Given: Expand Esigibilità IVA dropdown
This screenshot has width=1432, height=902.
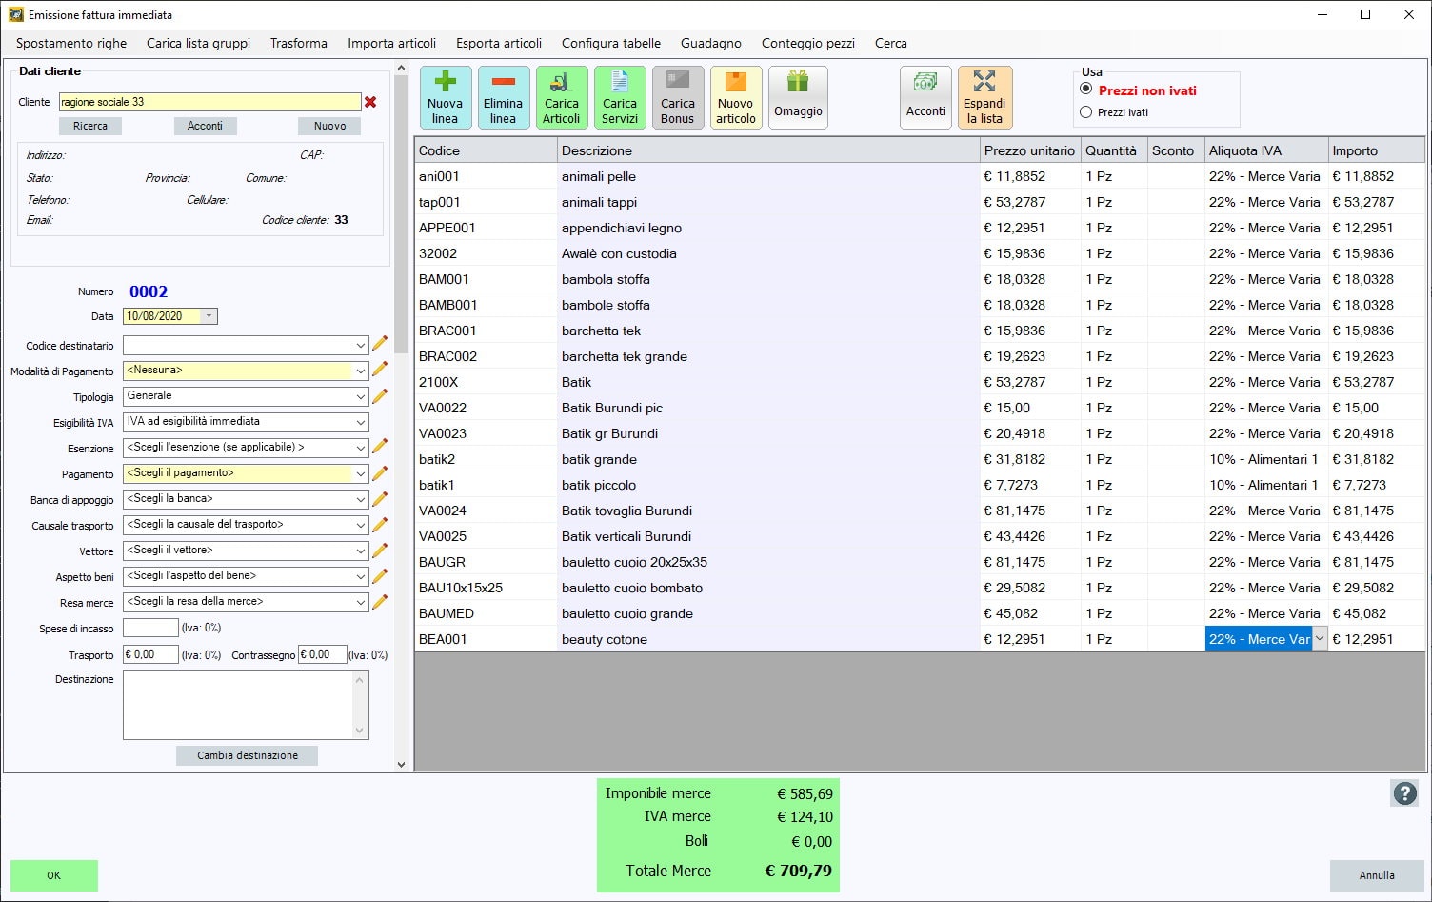Looking at the screenshot, I should tap(361, 422).
